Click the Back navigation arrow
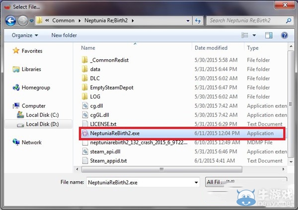This screenshot has height=210, width=298. coord(10,20)
